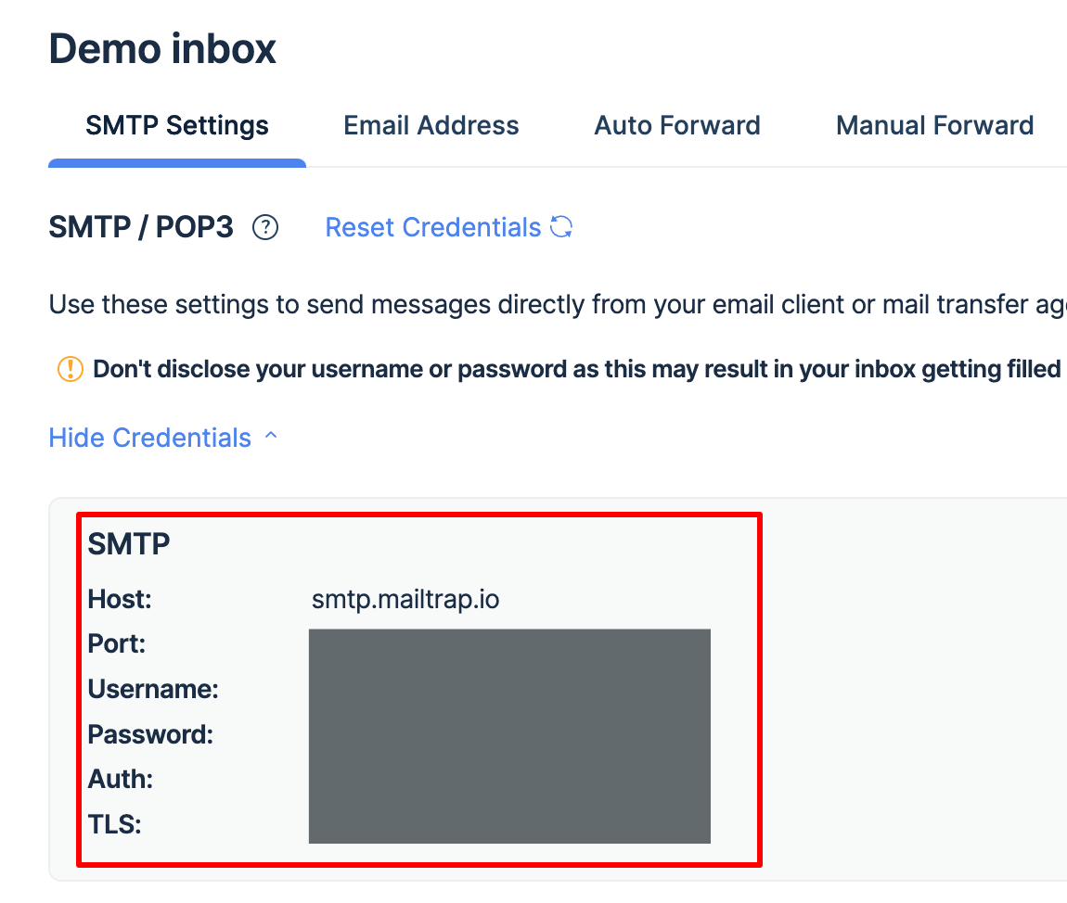Image resolution: width=1067 pixels, height=903 pixels.
Task: Open the Email Address tab
Action: tap(431, 125)
